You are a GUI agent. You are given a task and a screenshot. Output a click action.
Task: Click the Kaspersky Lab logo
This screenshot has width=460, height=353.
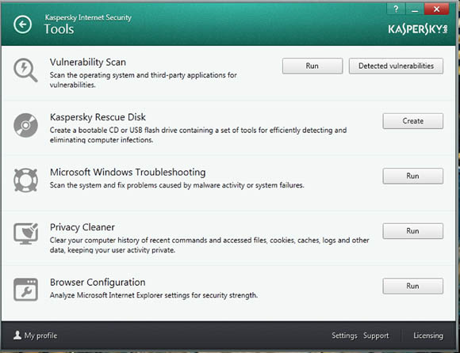(x=418, y=29)
